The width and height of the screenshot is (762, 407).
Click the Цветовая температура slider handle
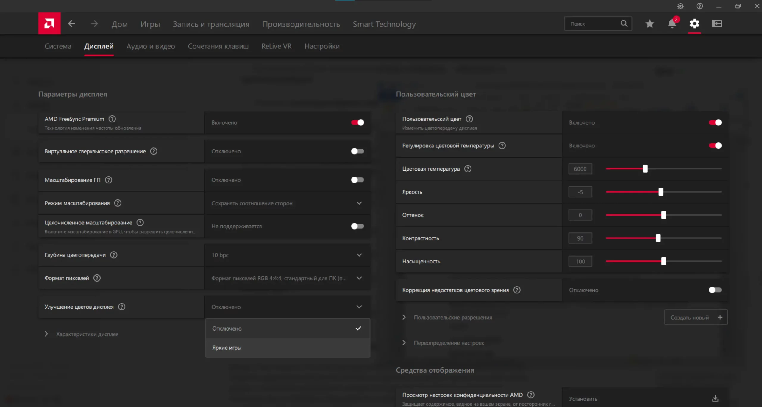(x=645, y=169)
